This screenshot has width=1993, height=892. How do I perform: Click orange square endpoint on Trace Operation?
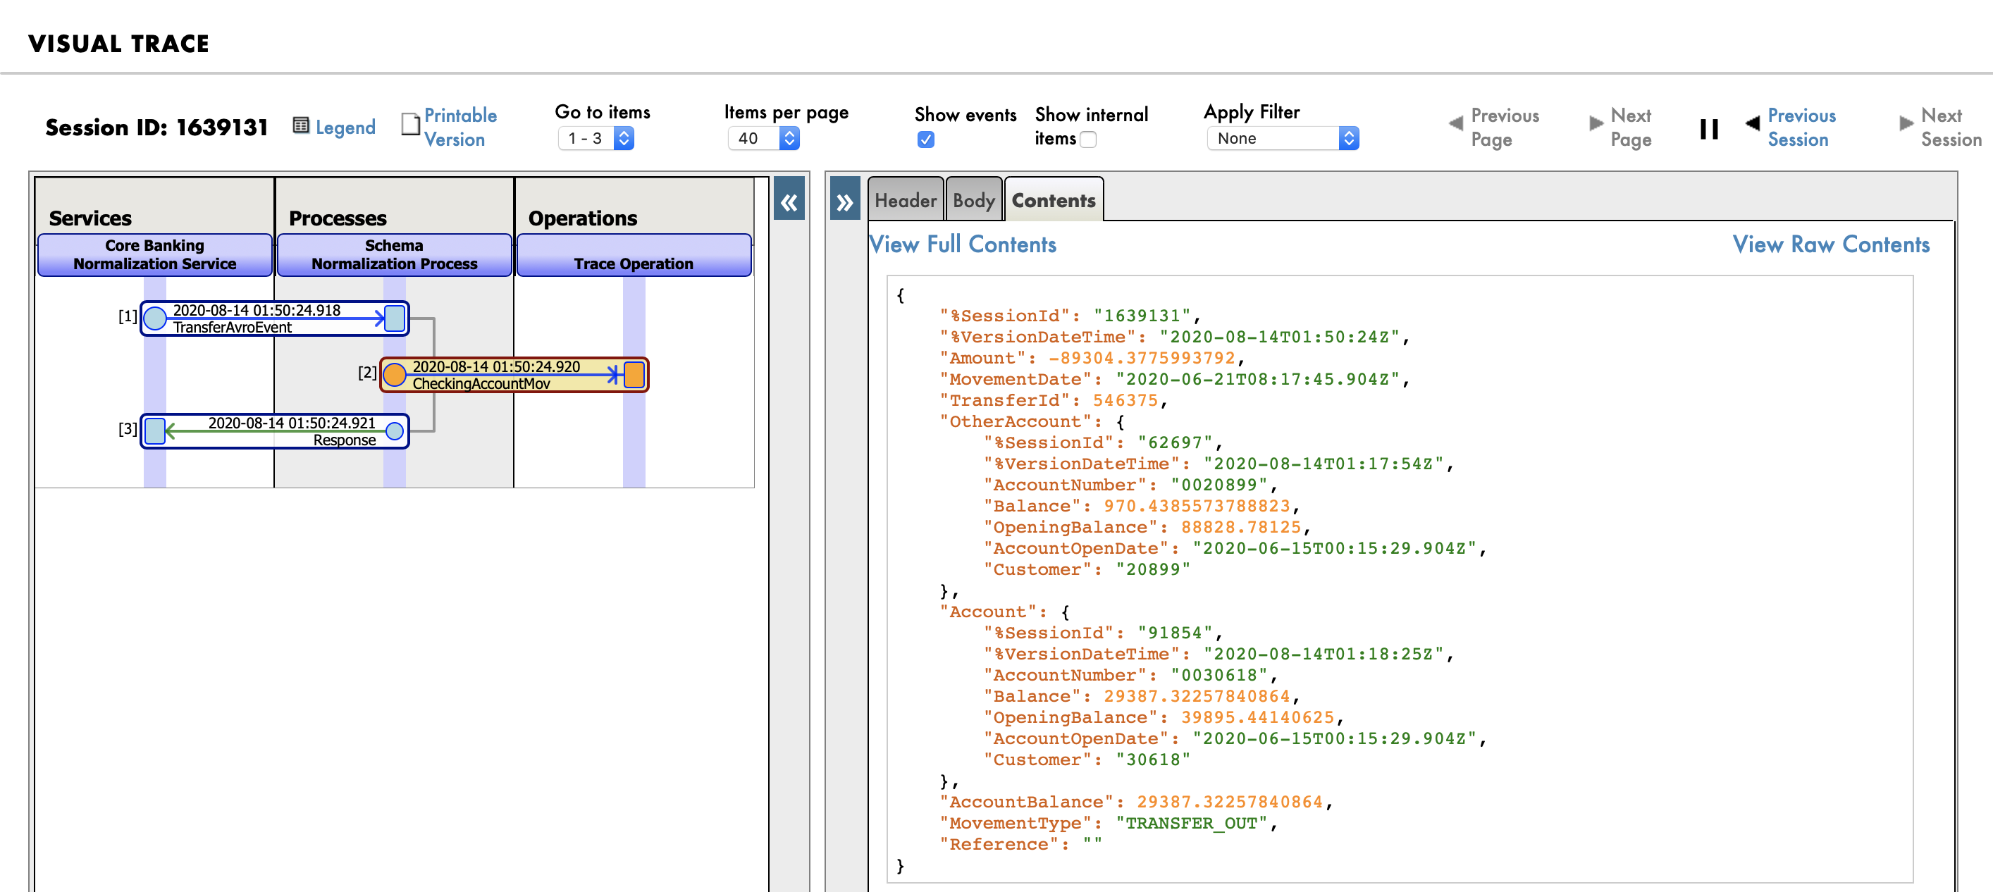pyautogui.click(x=634, y=376)
